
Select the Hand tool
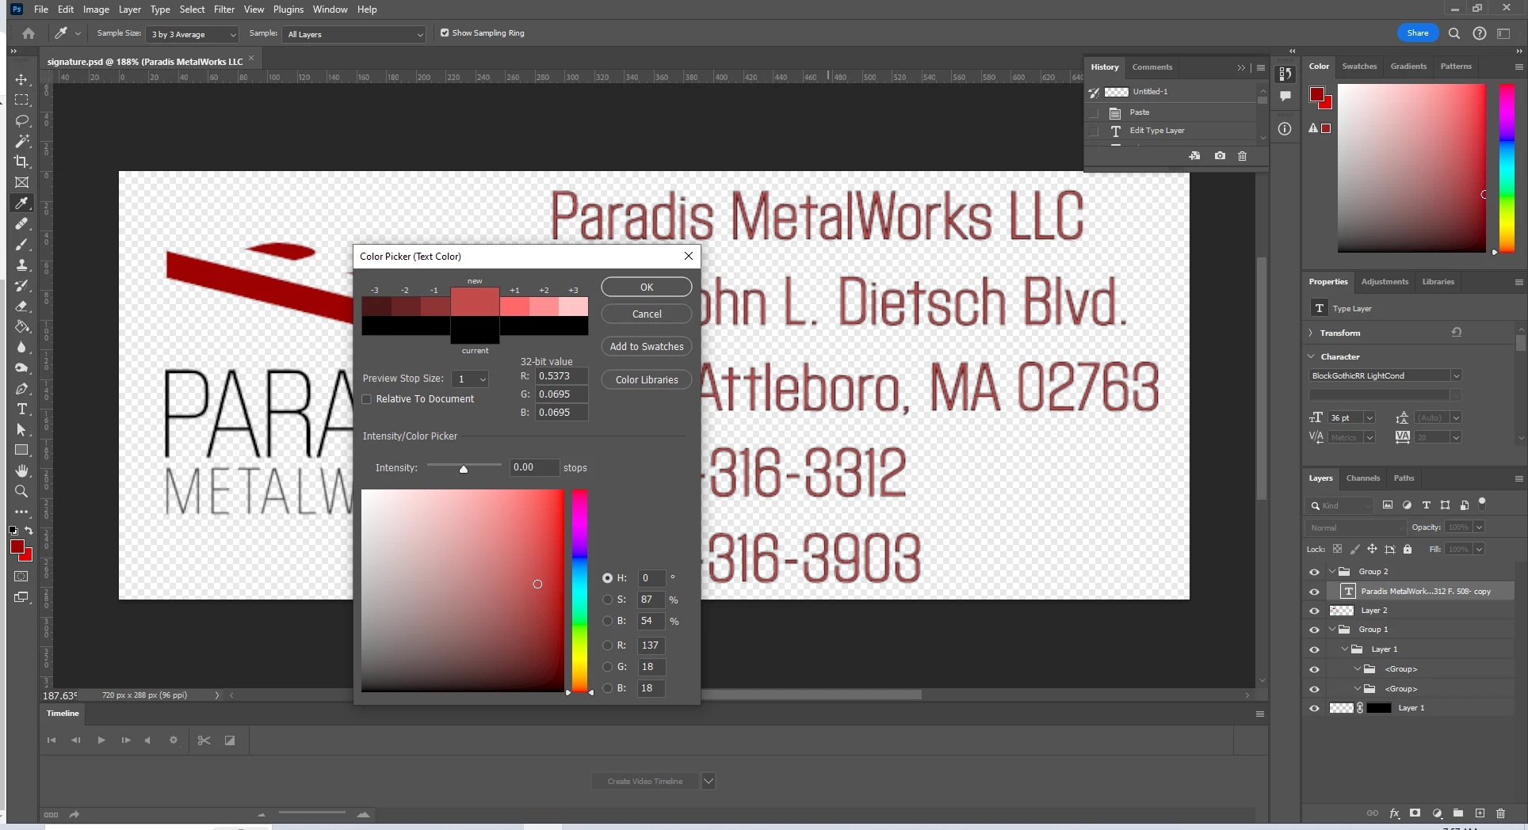(x=21, y=470)
